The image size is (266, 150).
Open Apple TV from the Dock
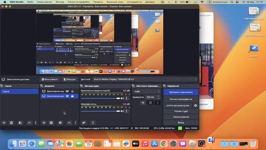135,144
